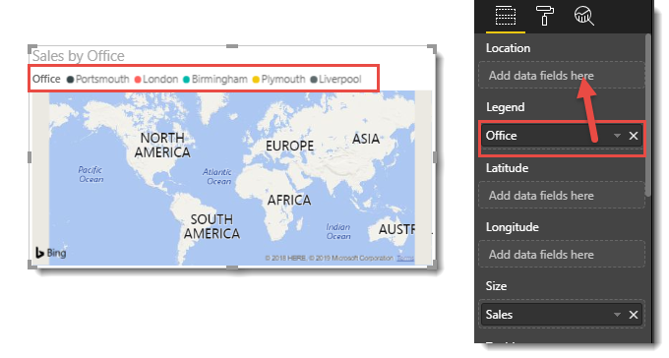Image resolution: width=669 pixels, height=358 pixels.
Task: Open the Sales field dropdown arrow
Action: point(617,315)
